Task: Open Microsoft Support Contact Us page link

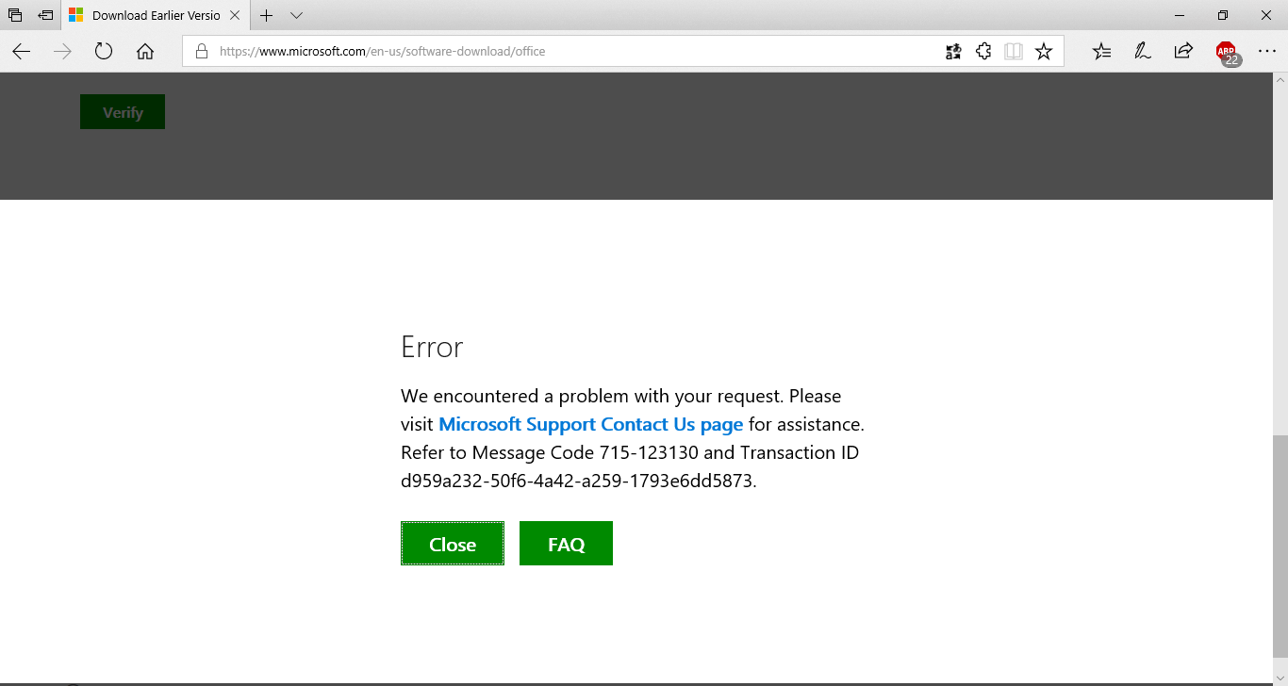Action: coord(591,424)
